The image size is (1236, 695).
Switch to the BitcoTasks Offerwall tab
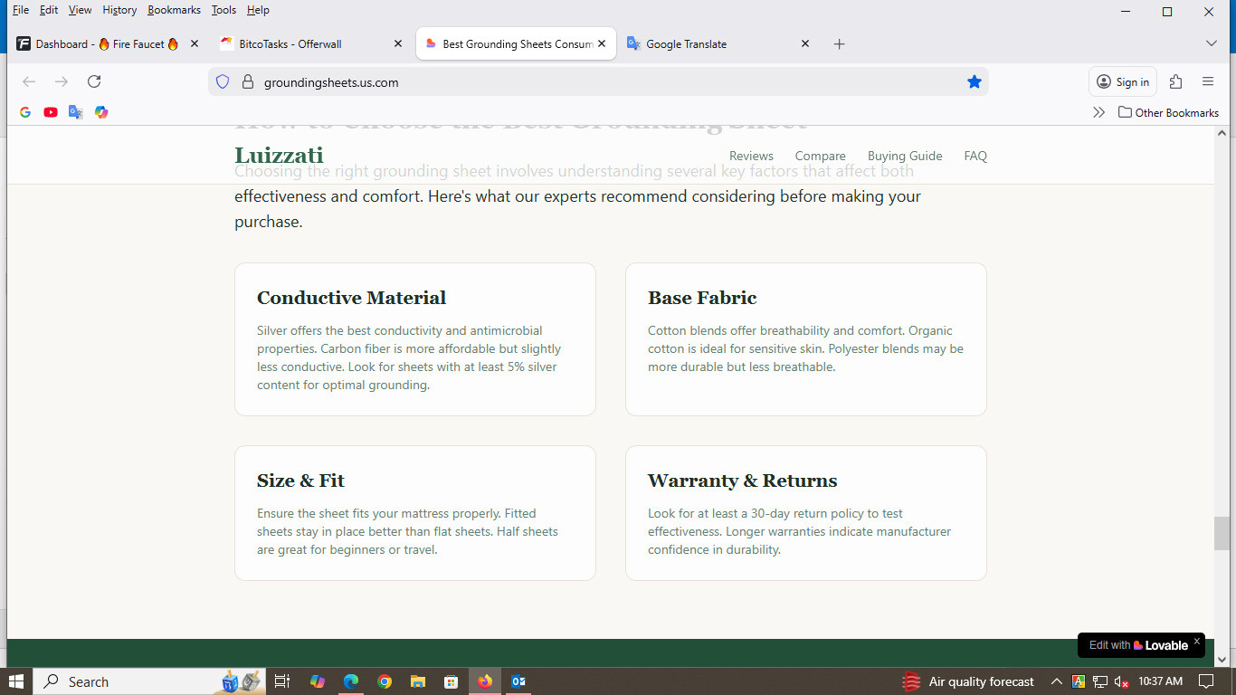tap(310, 43)
